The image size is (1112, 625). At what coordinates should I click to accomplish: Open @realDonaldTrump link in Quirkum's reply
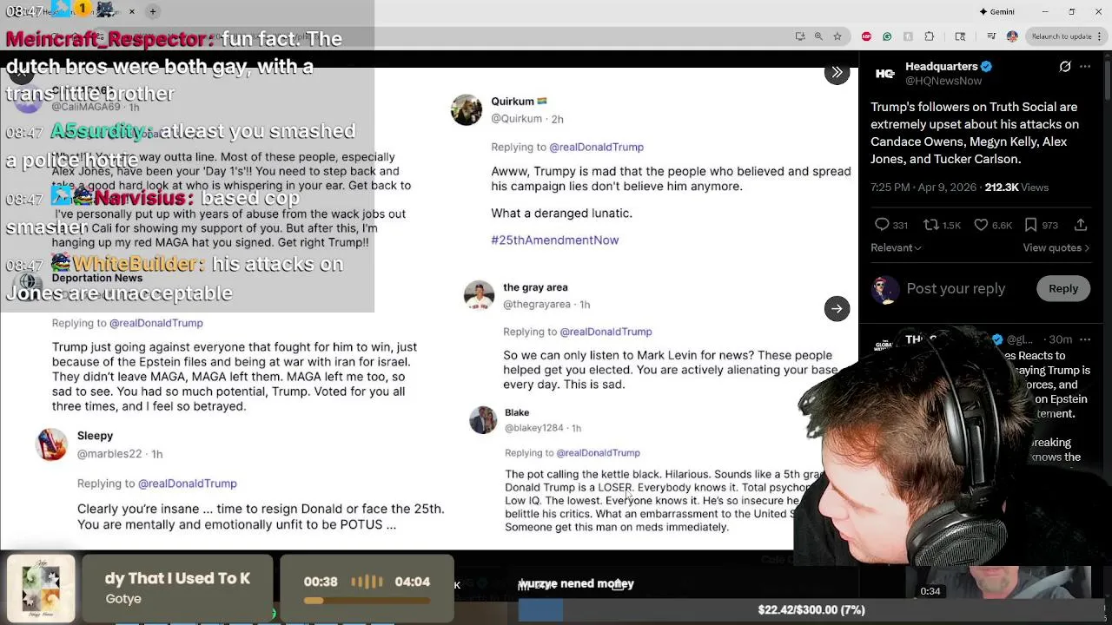pyautogui.click(x=596, y=147)
